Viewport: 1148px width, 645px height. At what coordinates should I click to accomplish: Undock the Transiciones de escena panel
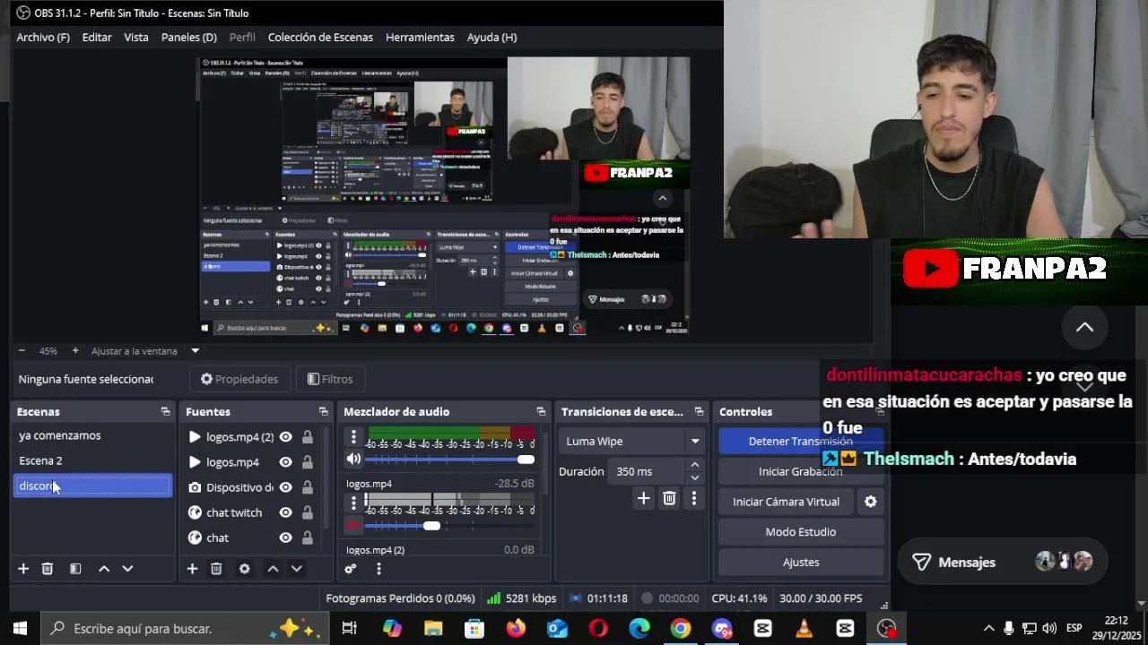699,411
